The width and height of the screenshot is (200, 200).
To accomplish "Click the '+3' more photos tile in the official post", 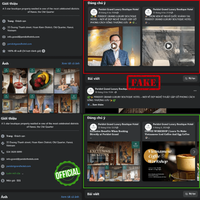I will click(131, 173).
